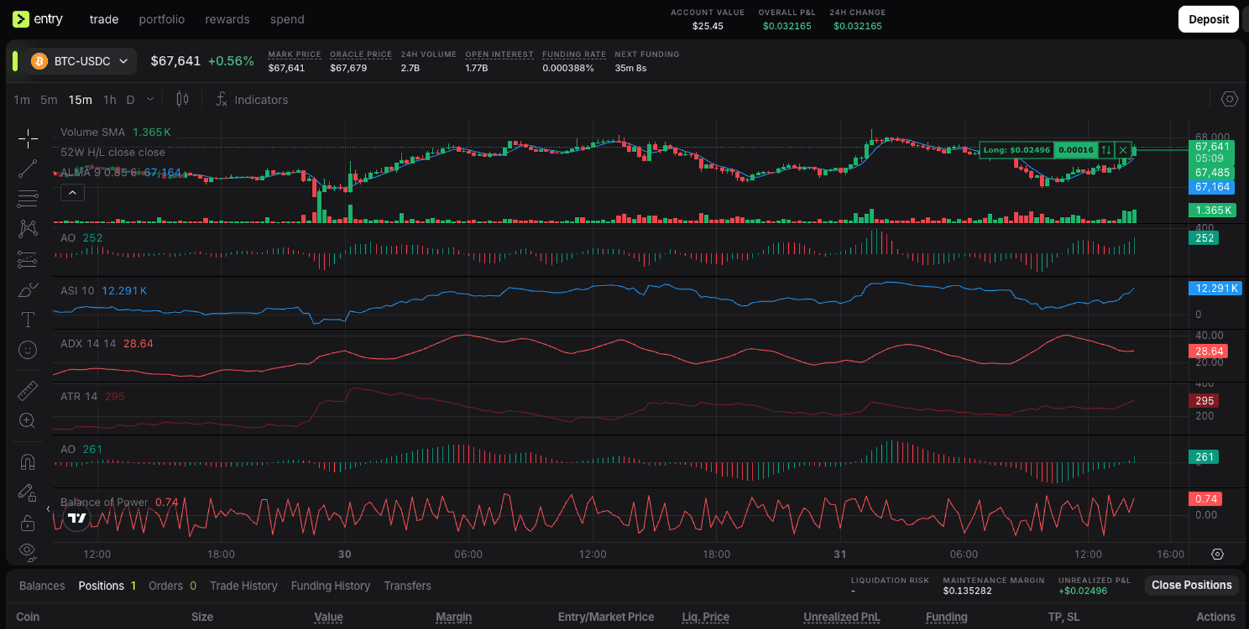
Task: Click the Liq. Price column header
Action: (x=705, y=617)
